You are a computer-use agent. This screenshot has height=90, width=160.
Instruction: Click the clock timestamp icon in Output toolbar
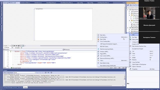(51, 73)
